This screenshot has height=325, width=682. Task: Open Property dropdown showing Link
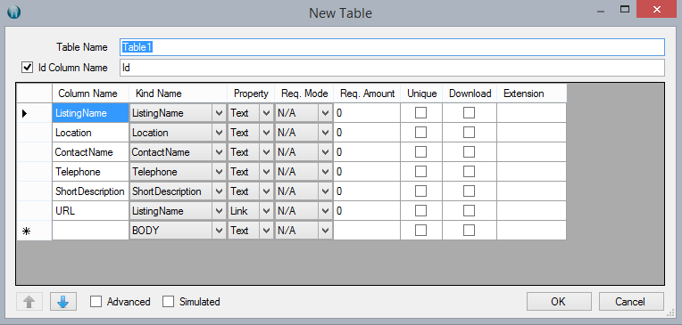[x=266, y=211]
